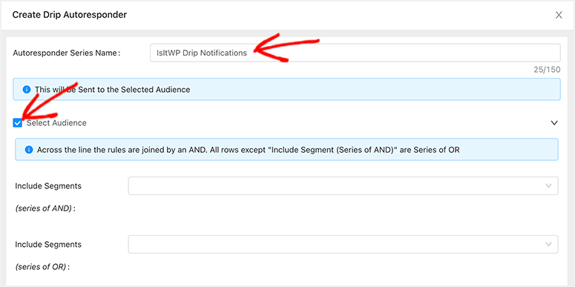This screenshot has height=287, width=575.
Task: Click info icon beside "This will be Sent" message
Action: (x=26, y=90)
